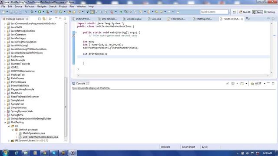Click the Display Selected Console icon
Viewport: 278px width, 156px height.
coord(233,84)
